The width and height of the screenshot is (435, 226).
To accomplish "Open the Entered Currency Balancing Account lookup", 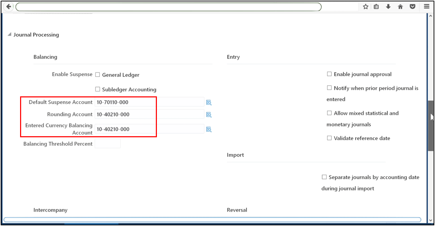I will coord(208,129).
